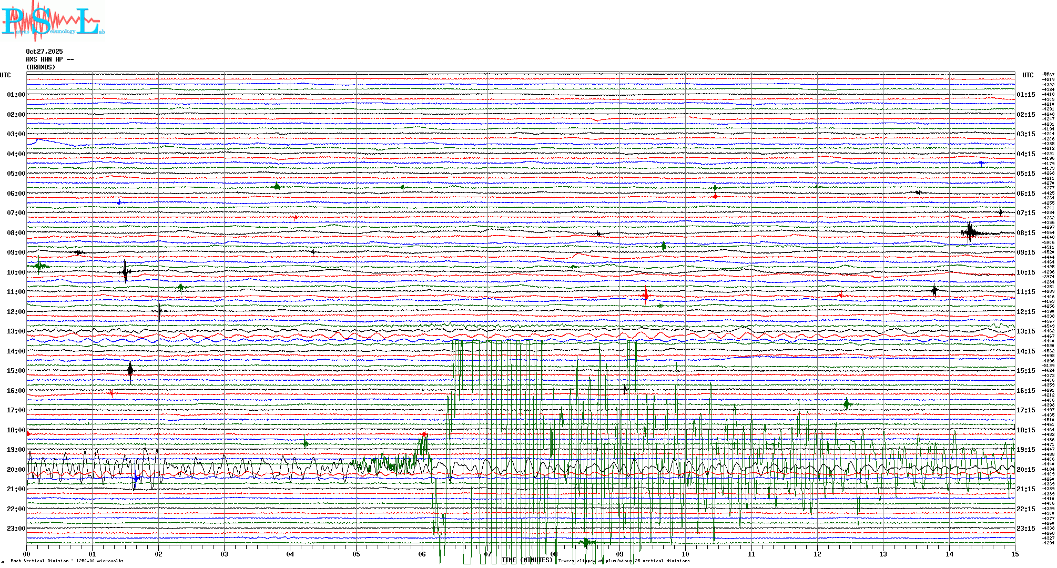Image resolution: width=1057 pixels, height=568 pixels.
Task: Select minute marker 15 on bottom axis
Action: pyautogui.click(x=1014, y=554)
